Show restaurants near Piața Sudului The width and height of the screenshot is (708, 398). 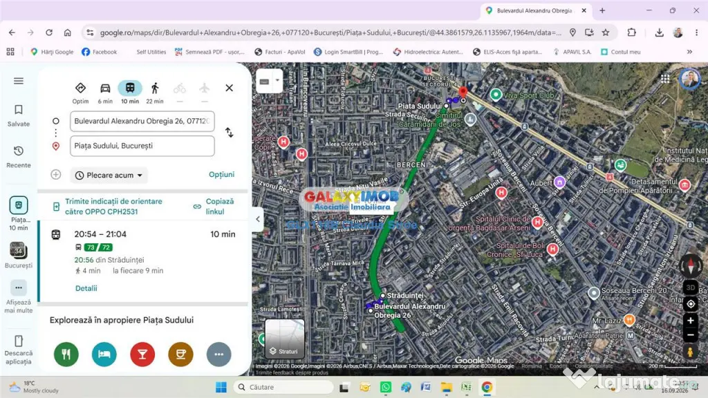[x=66, y=354]
